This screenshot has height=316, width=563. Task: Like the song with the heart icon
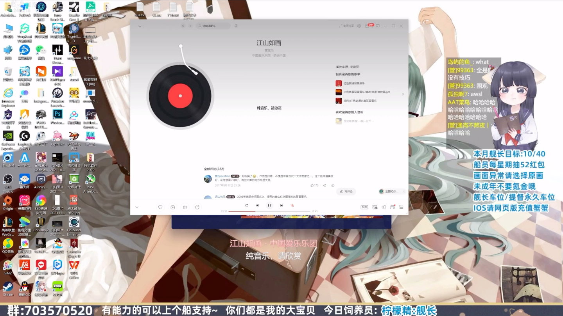(160, 207)
